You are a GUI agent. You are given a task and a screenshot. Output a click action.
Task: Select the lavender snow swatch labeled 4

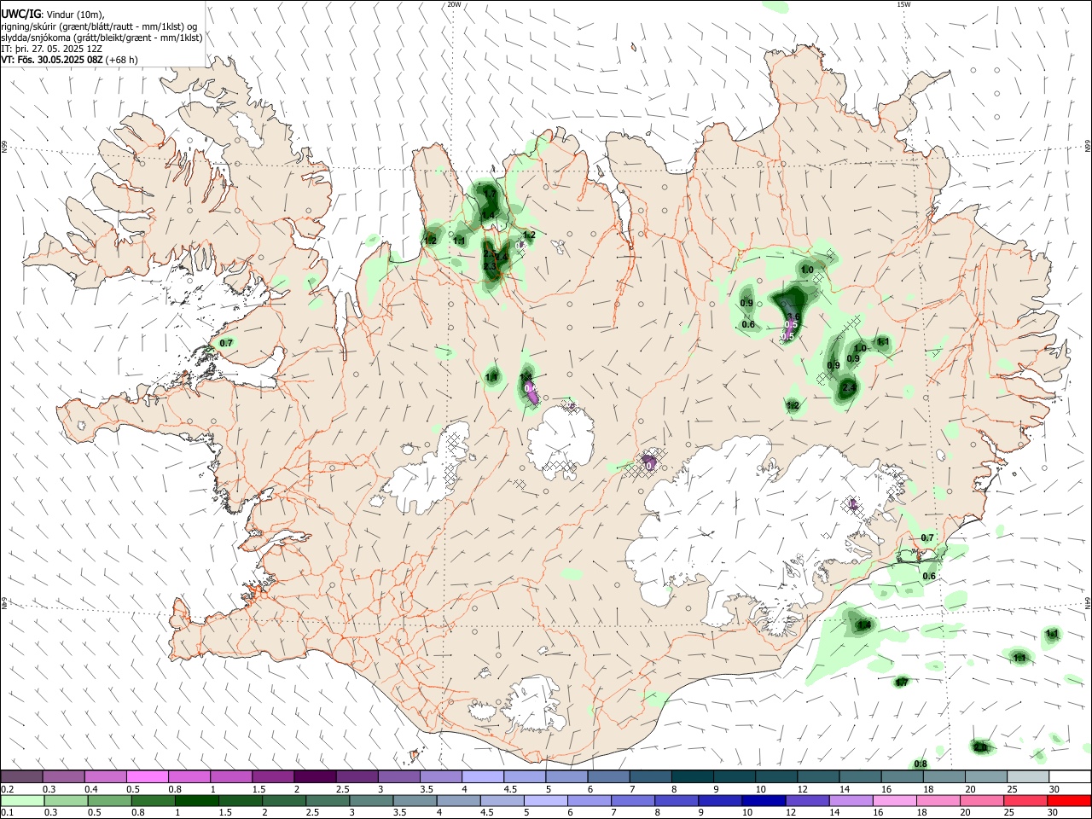point(482,776)
